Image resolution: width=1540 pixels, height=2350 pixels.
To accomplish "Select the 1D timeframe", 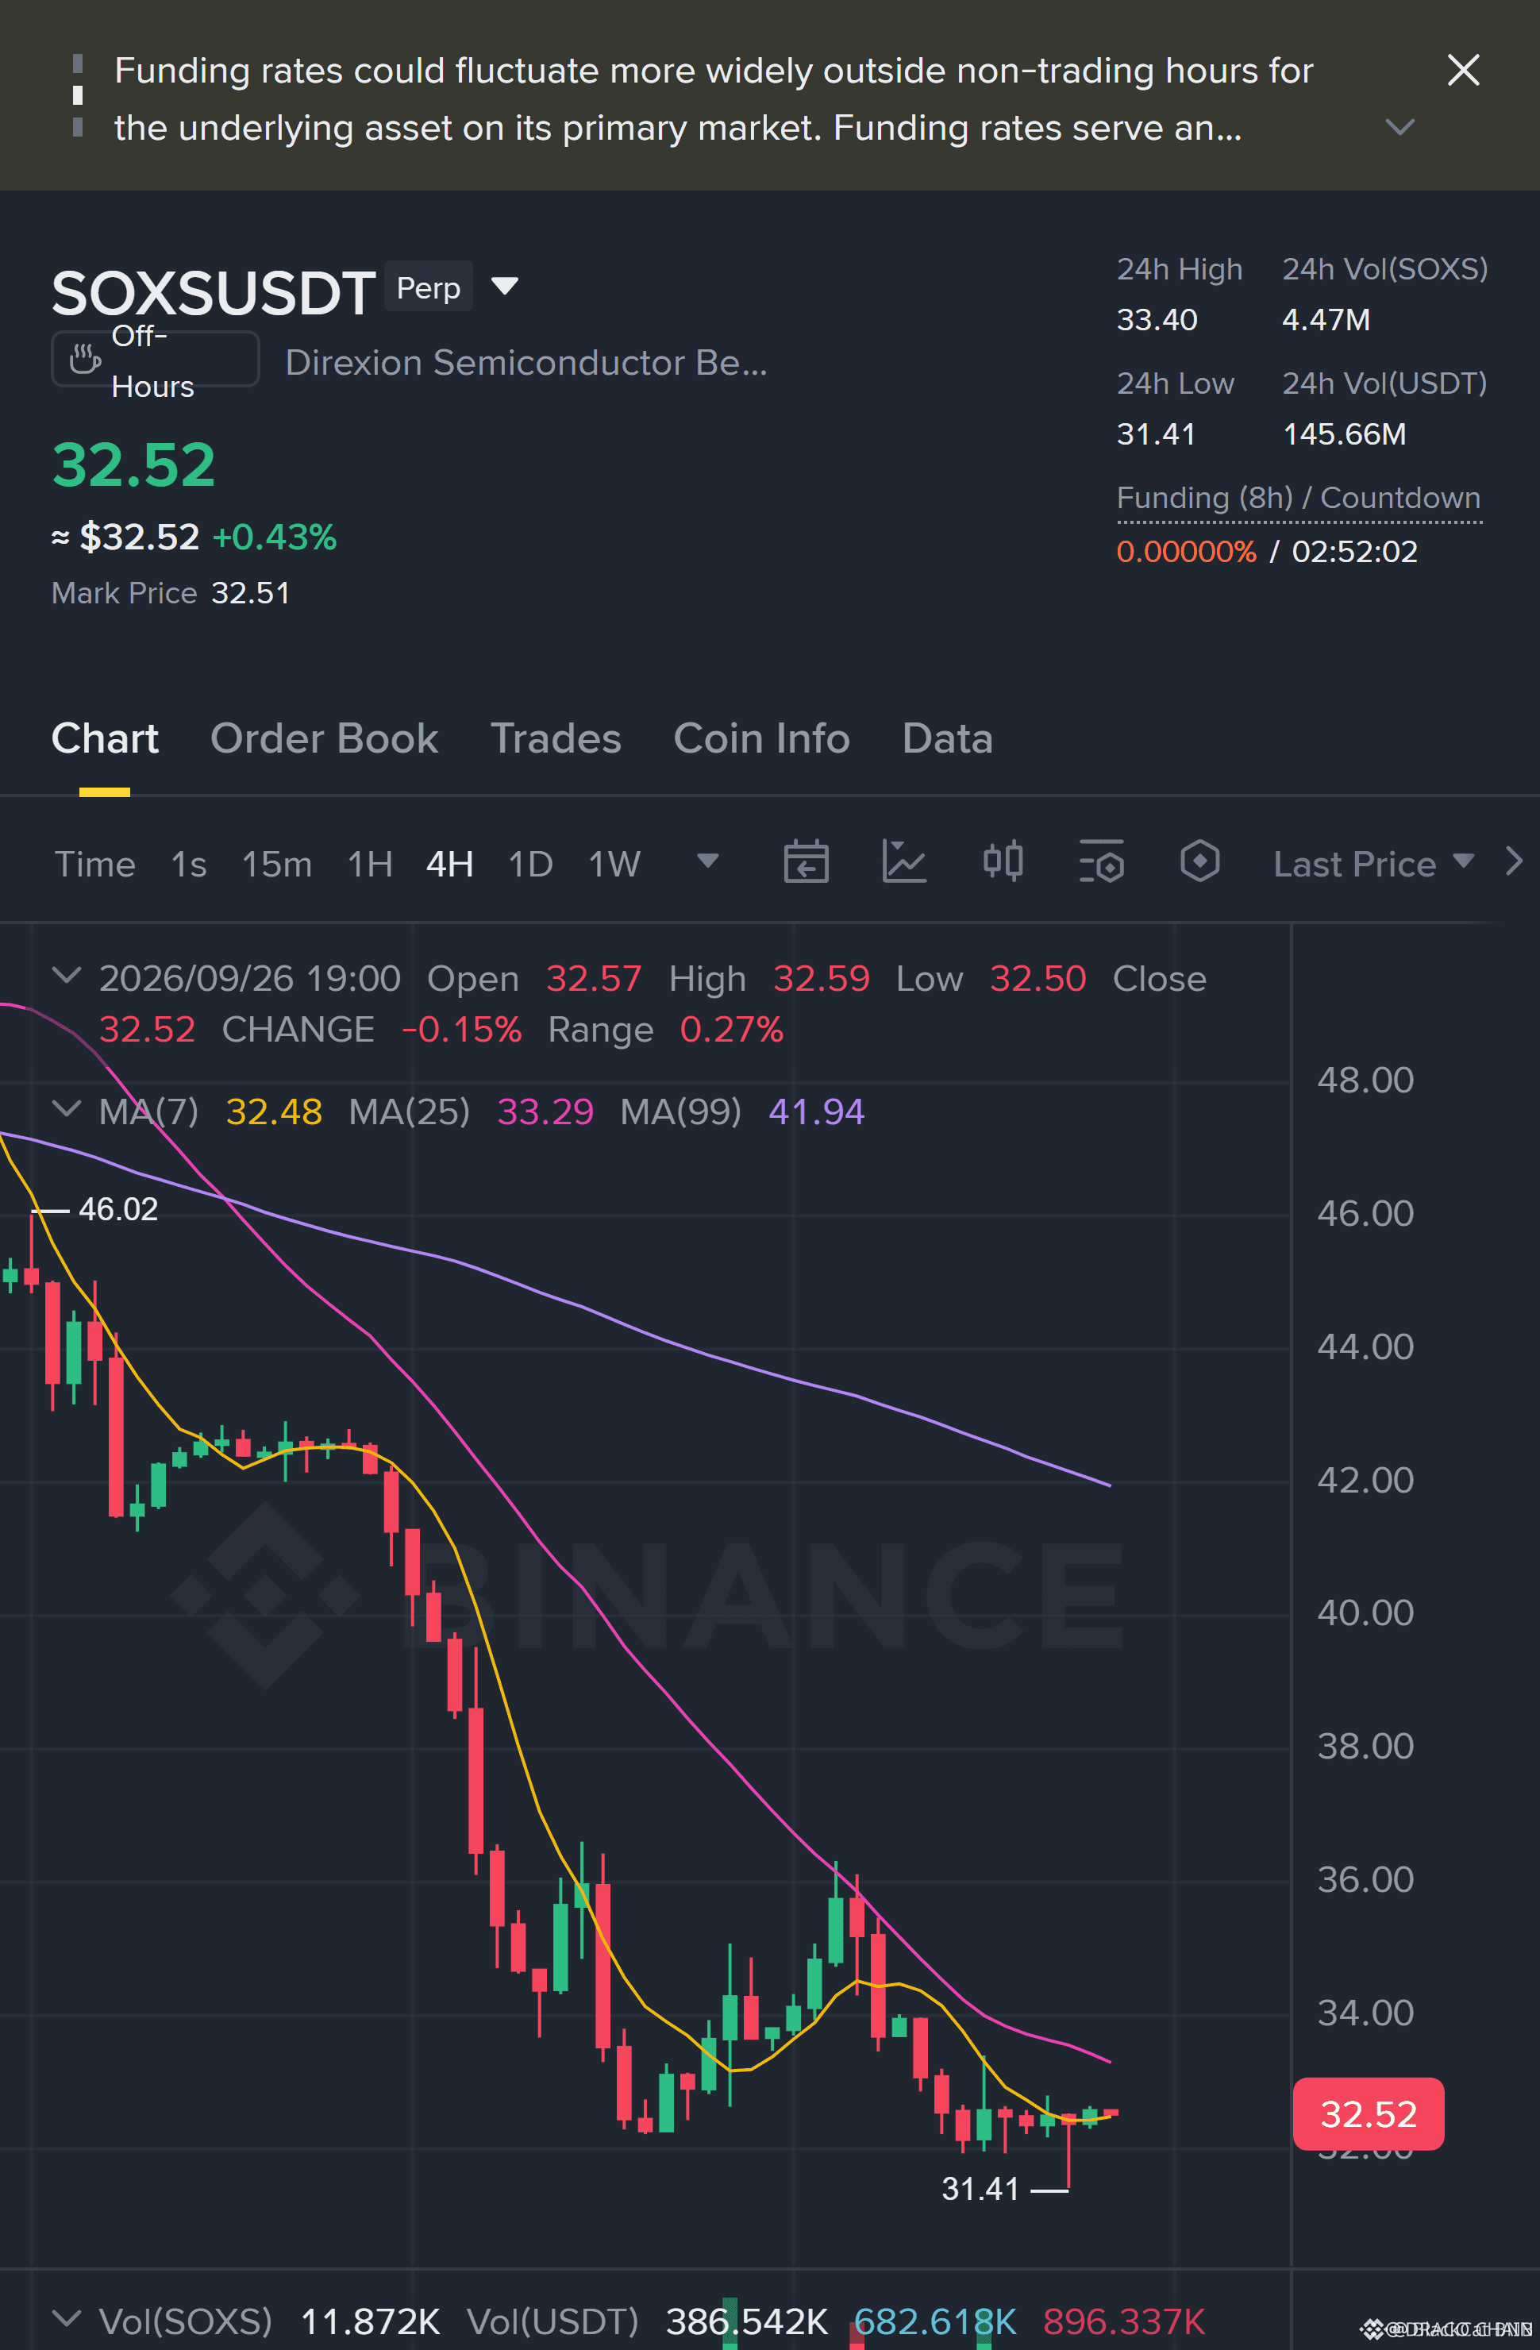I will tap(530, 864).
